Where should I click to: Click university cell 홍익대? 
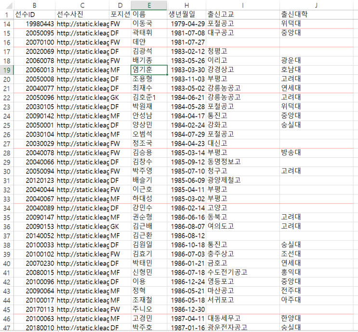tap(317, 273)
